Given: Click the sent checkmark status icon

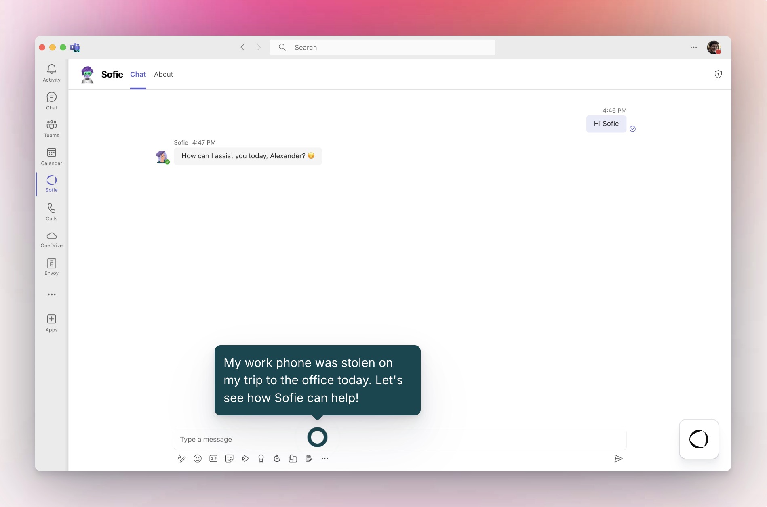Looking at the screenshot, I should (x=633, y=129).
